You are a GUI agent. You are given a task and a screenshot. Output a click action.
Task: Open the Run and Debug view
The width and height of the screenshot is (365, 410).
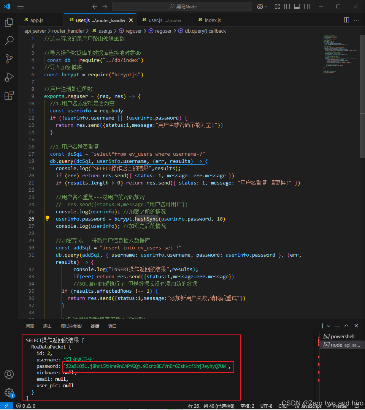pos(9,77)
